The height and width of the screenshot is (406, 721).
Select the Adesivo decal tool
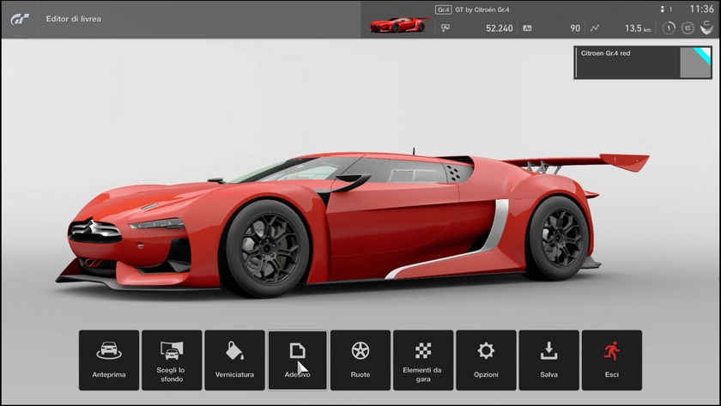(298, 360)
